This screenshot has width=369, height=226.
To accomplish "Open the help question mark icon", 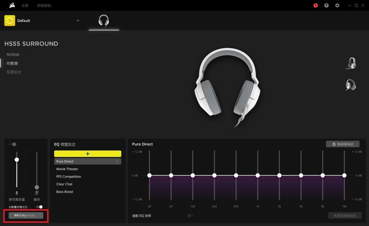I will tap(326, 6).
